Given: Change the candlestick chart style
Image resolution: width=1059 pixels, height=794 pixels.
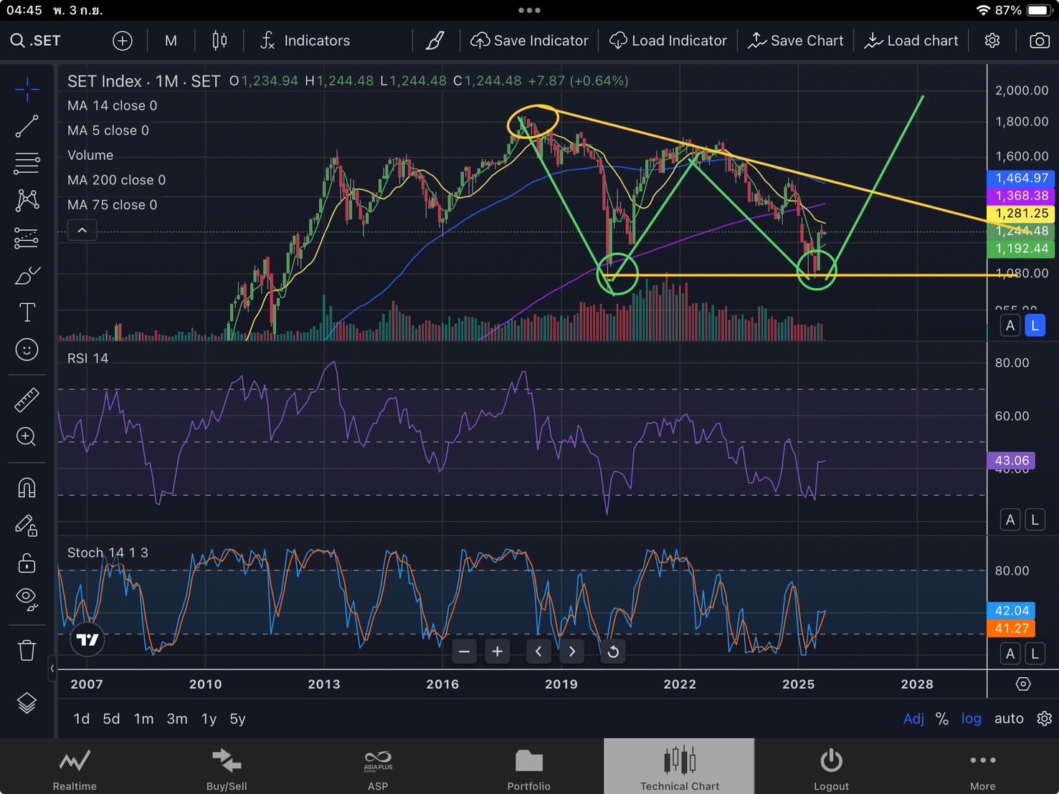Looking at the screenshot, I should (x=219, y=41).
